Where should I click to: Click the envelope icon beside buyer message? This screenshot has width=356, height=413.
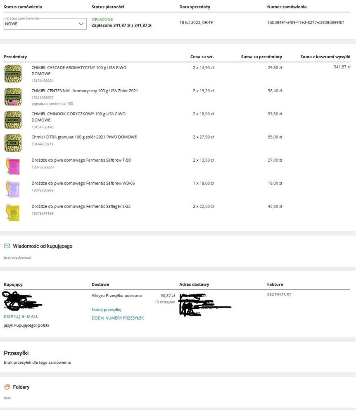tap(7, 246)
